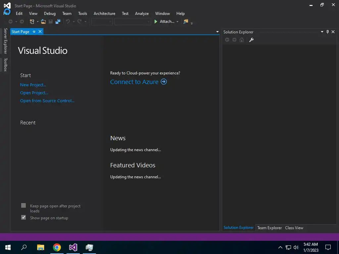Open the Analyze menu

tap(142, 13)
